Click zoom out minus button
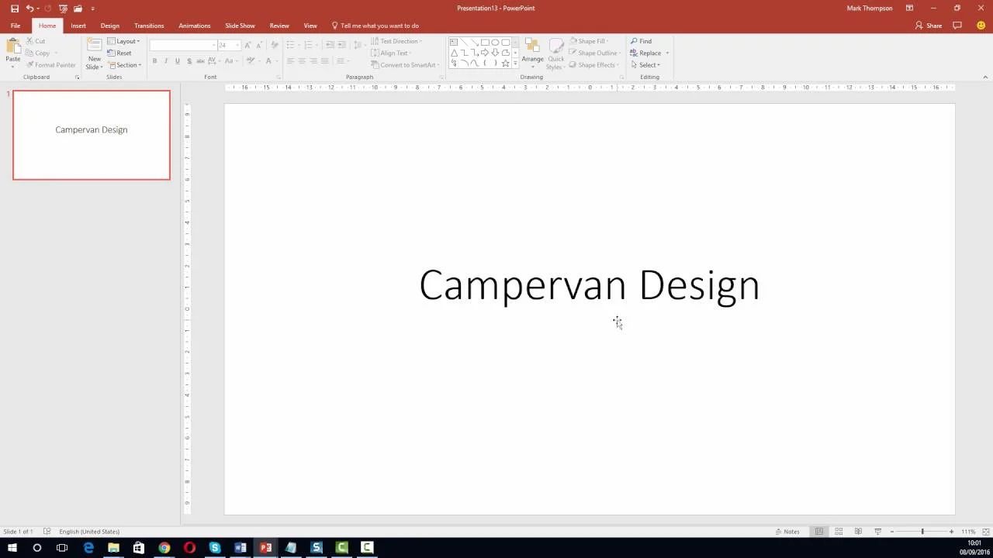 coord(892,532)
